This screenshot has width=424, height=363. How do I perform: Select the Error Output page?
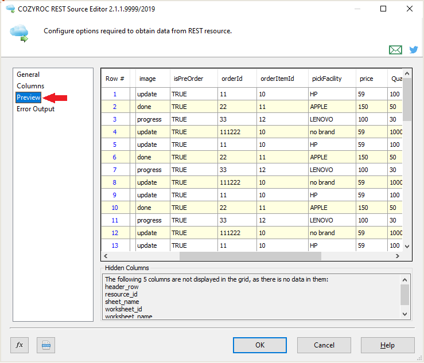coord(36,109)
